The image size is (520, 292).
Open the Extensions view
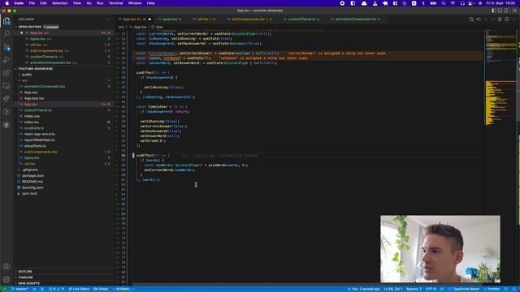(x=6, y=73)
